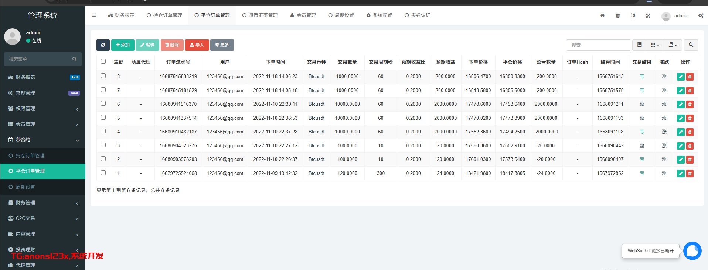The image size is (708, 270).
Task: Click the red 导入 button
Action: pos(197,45)
